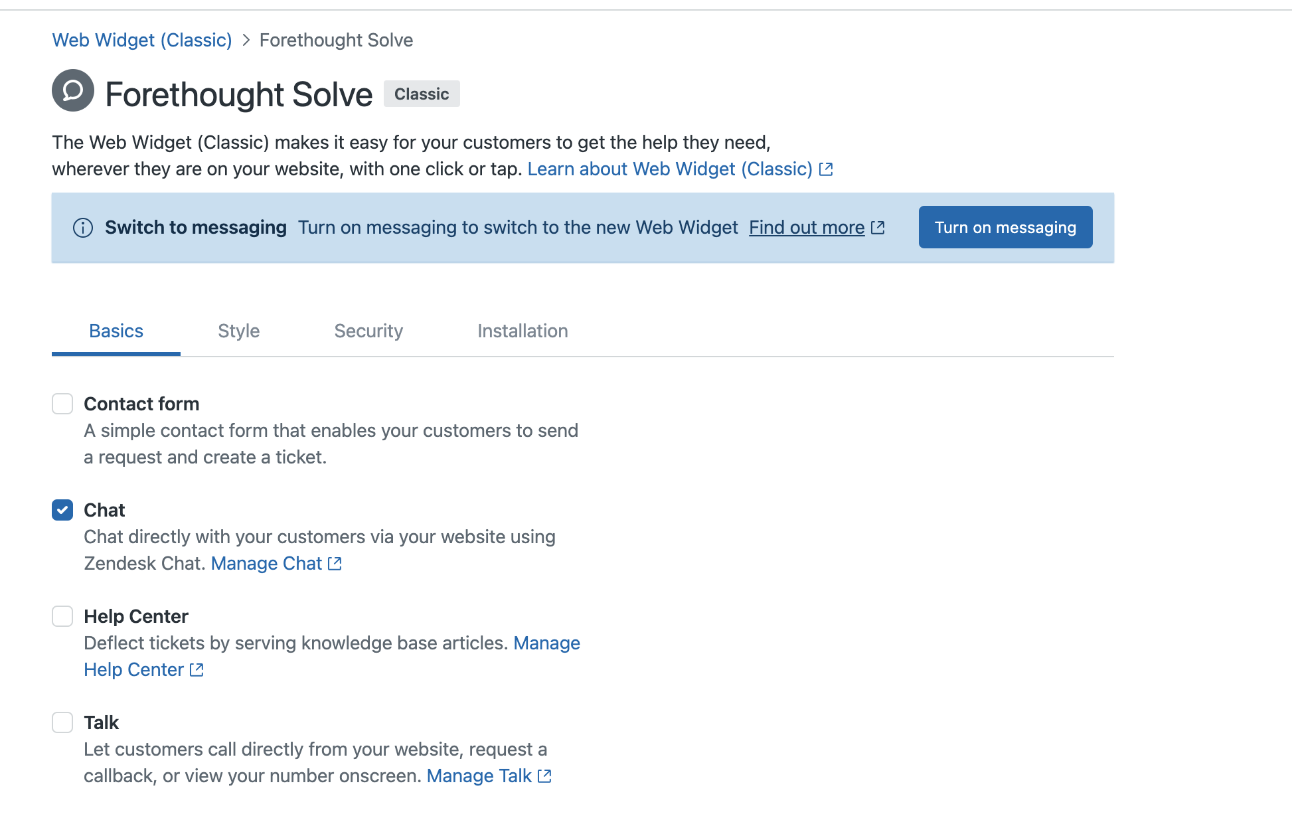The image size is (1292, 834).
Task: Click breadcrumb chevron separator icon
Action: (246, 41)
